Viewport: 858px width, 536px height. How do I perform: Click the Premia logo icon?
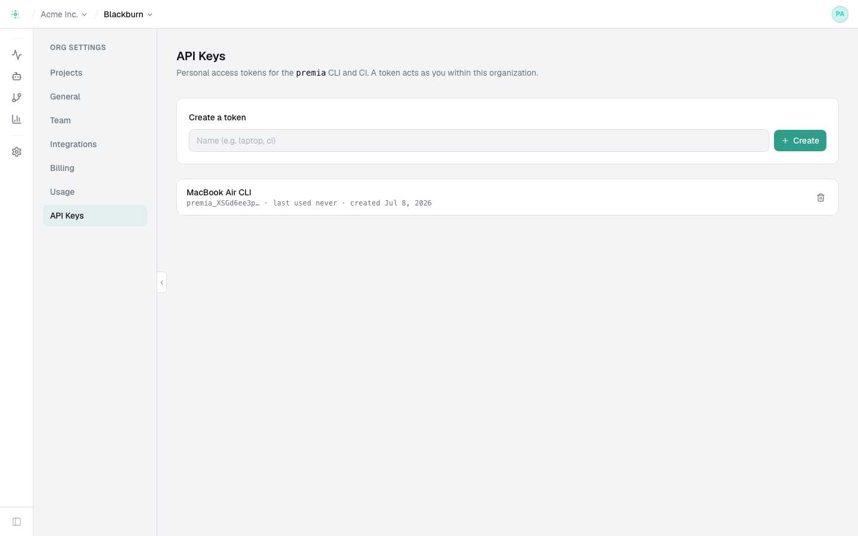pyautogui.click(x=15, y=14)
